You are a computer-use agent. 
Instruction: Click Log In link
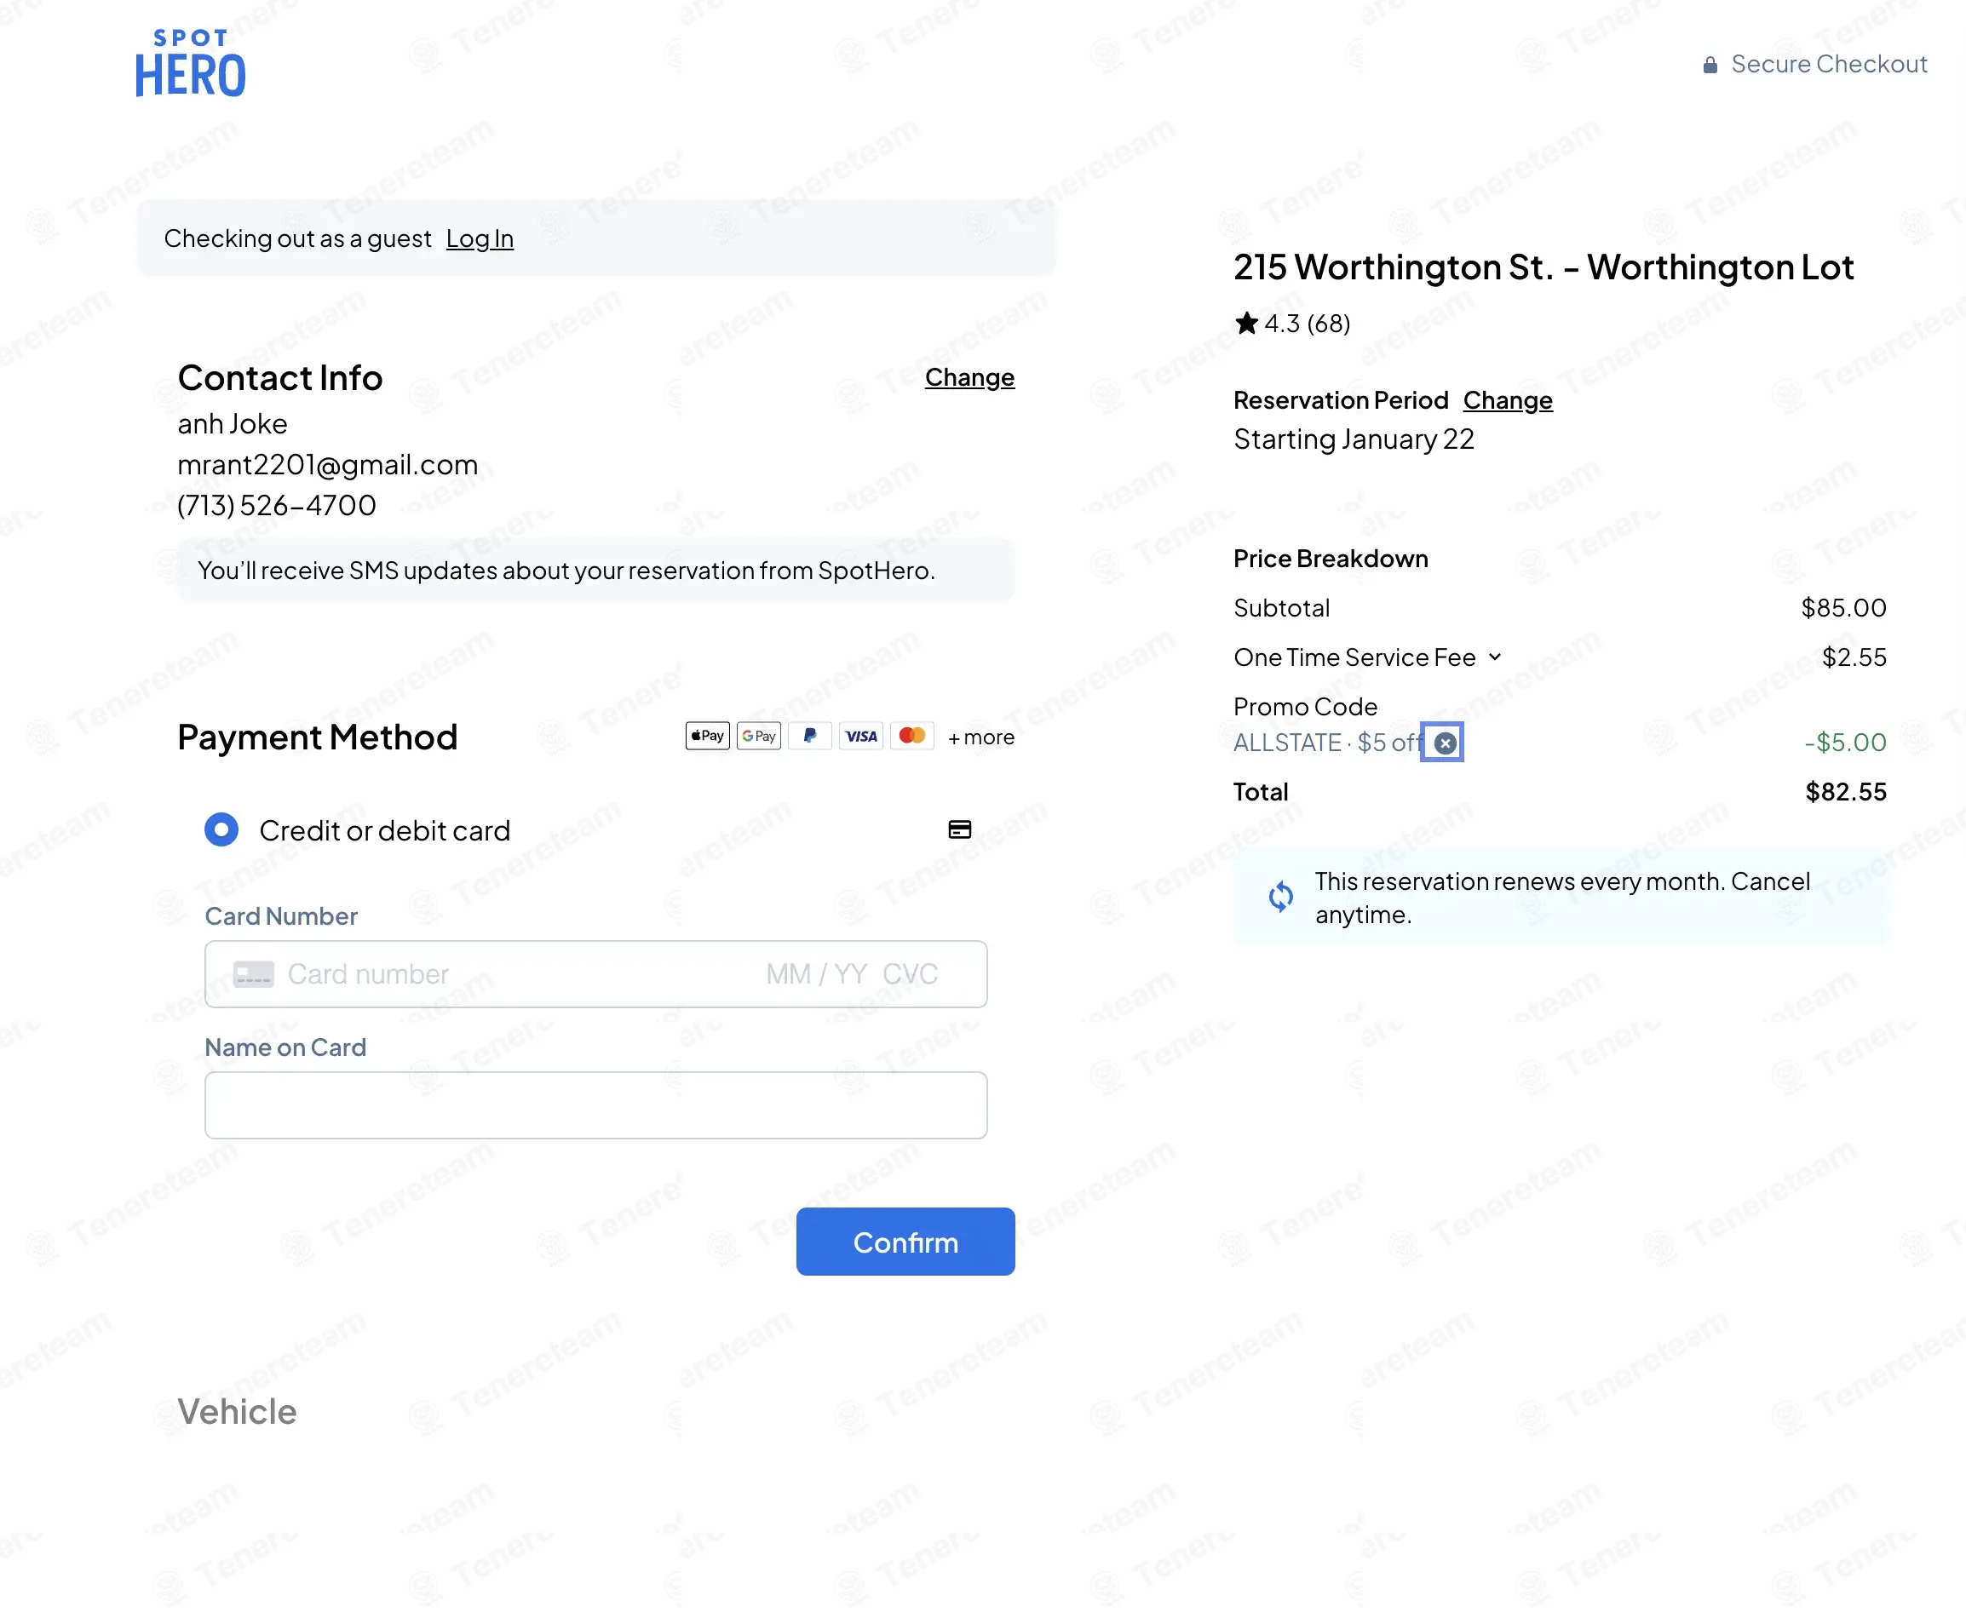click(x=479, y=238)
